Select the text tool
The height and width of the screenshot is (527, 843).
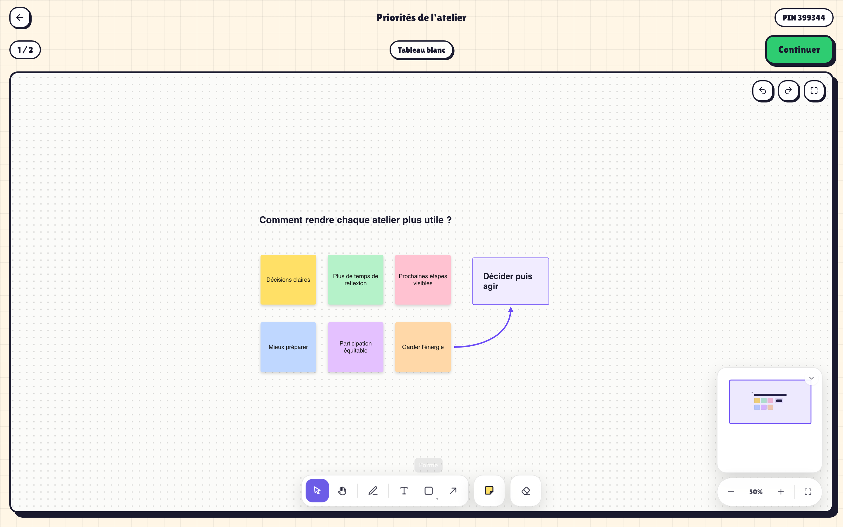(404, 490)
